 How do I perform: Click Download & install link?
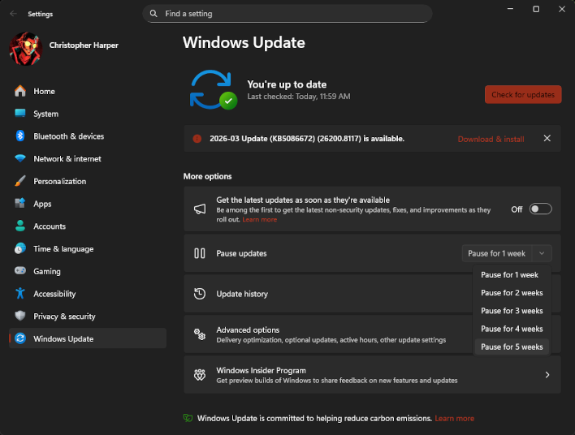pyautogui.click(x=491, y=139)
